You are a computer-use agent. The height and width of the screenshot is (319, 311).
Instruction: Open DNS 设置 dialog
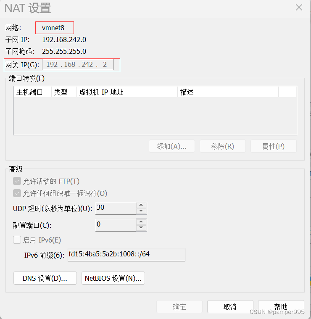point(45,278)
